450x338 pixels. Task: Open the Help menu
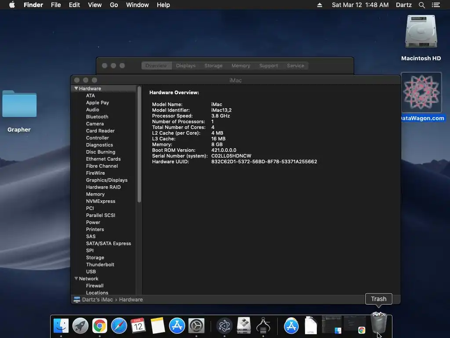coord(163,5)
